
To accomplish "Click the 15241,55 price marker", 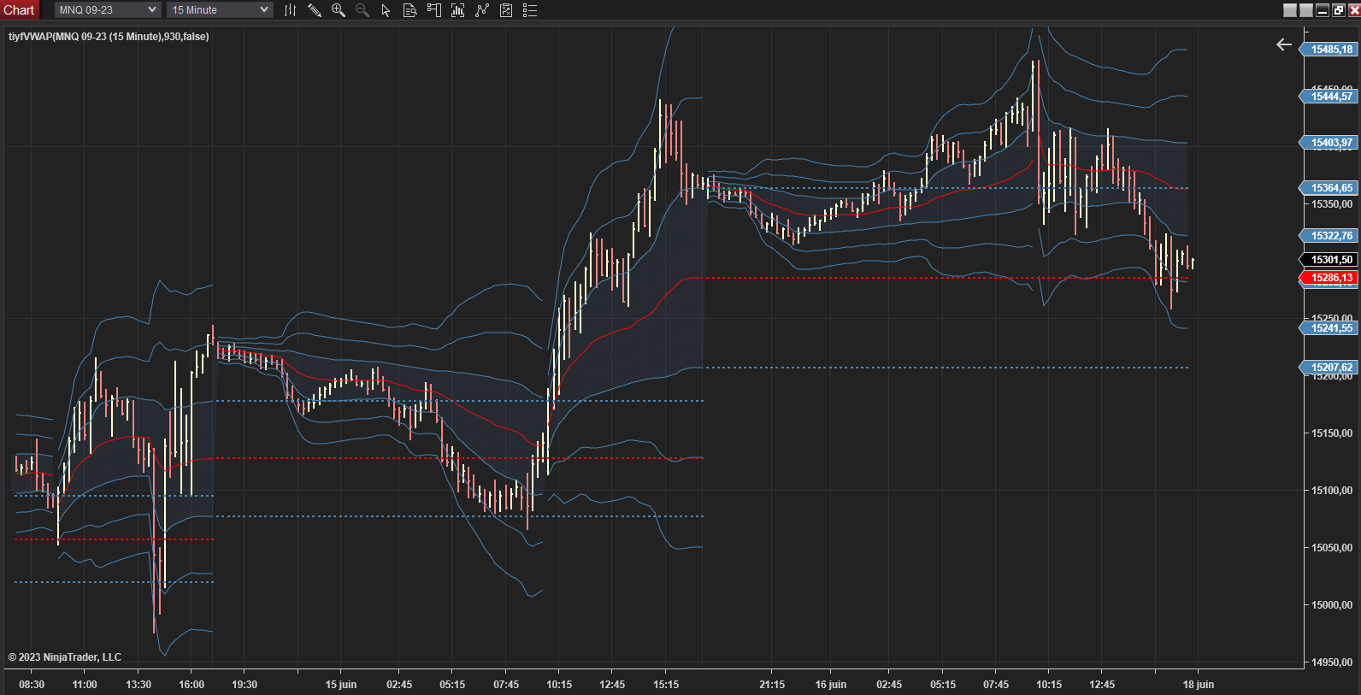I will 1329,328.
